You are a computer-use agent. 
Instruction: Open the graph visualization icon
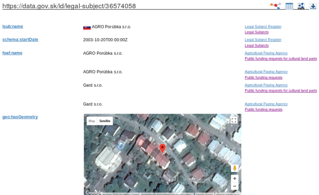click(x=276, y=6)
